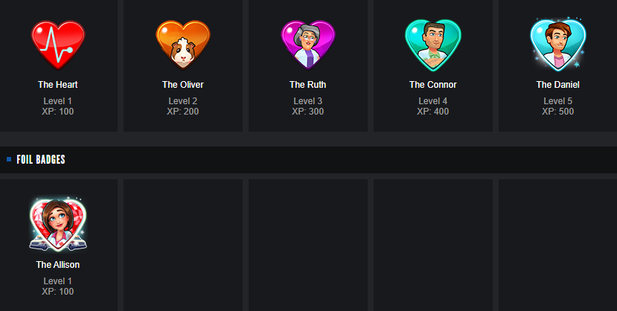Screen dimensions: 617x311
Task: Open the Allison foil badge icon
Action: pyautogui.click(x=58, y=225)
